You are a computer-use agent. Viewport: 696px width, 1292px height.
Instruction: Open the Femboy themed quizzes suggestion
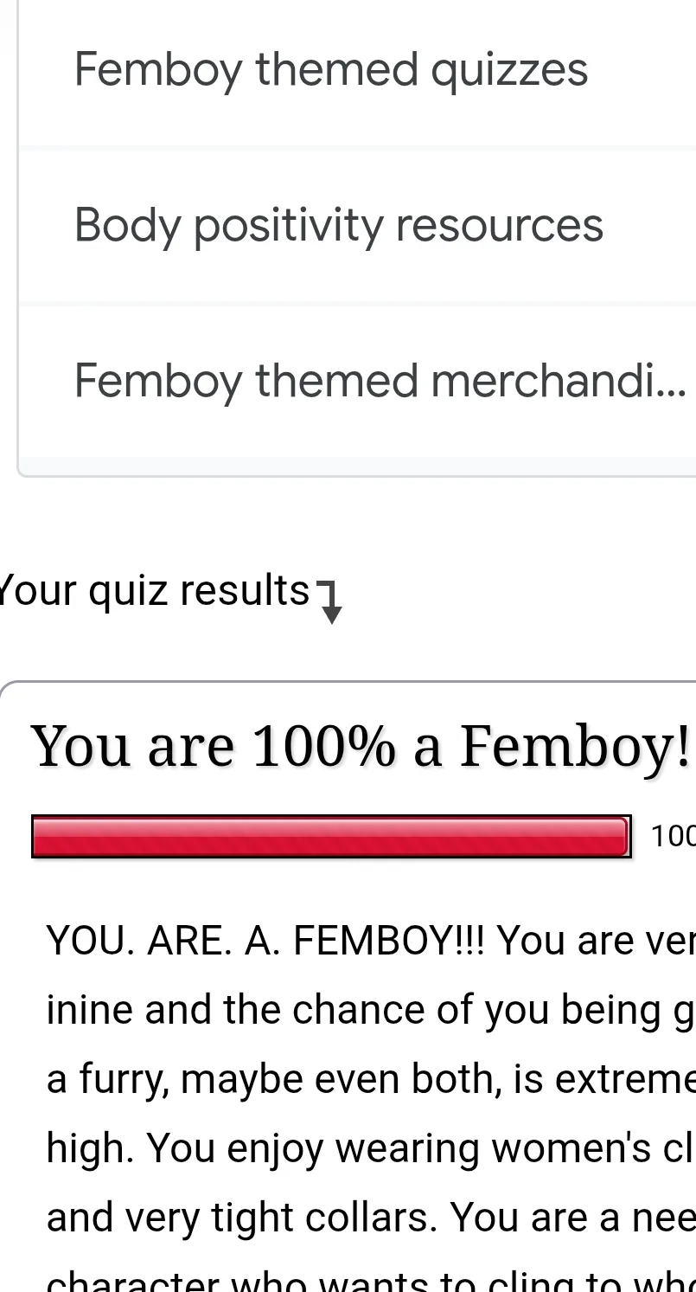pos(331,70)
